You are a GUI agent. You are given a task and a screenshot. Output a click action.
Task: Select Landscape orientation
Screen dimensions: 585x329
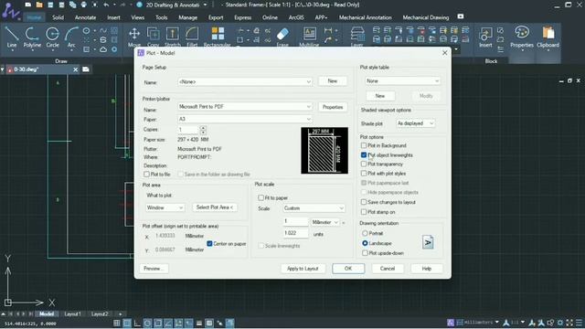[365, 243]
